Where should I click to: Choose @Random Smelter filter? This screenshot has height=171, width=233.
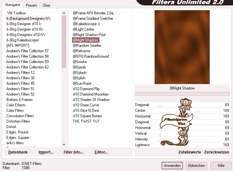pos(87,46)
